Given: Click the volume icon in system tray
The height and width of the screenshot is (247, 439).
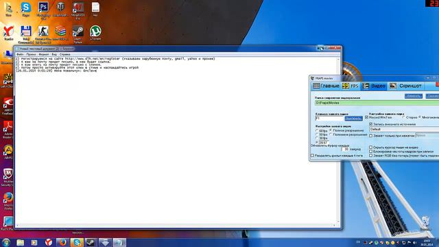Looking at the screenshot, I should [x=414, y=242].
